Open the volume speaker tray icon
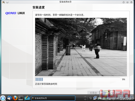The height and width of the screenshot is (101, 135). (x=109, y=98)
